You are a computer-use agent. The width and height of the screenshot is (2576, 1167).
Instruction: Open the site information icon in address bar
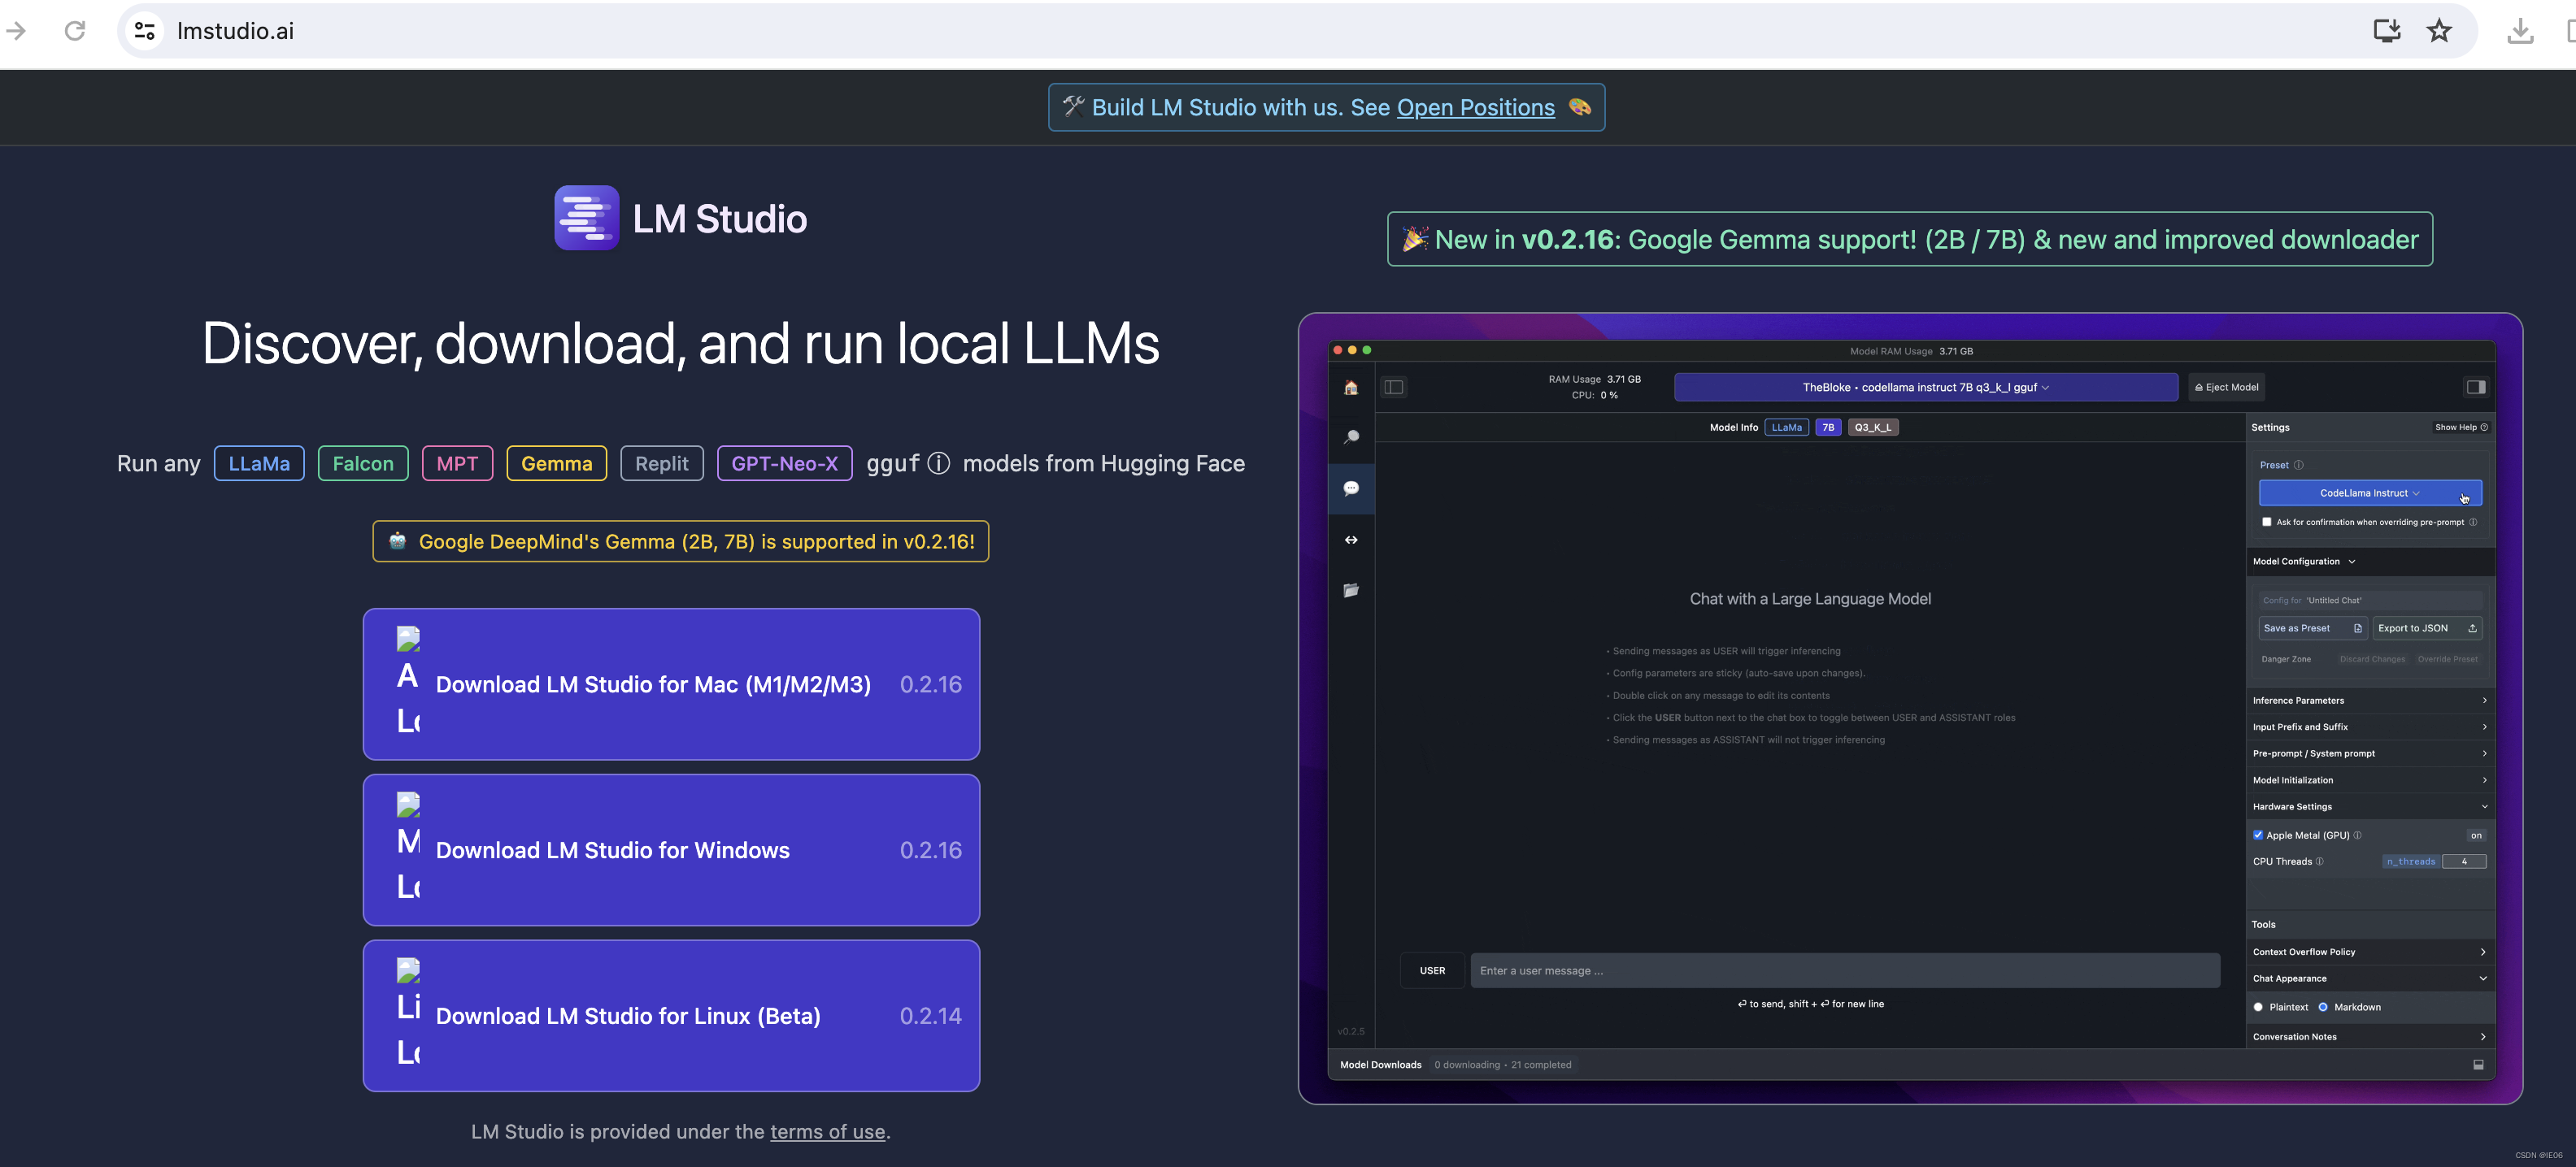click(145, 31)
